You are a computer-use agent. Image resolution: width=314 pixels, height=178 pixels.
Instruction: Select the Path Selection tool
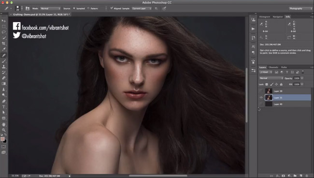tap(3, 112)
